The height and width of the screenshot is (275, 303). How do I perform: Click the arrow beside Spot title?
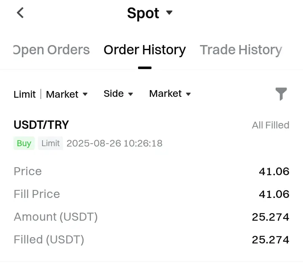169,13
